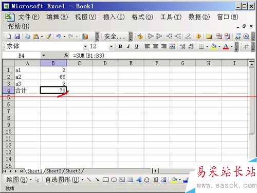
Task: Open the 帮助(H) help menu
Action: tap(19, 26)
